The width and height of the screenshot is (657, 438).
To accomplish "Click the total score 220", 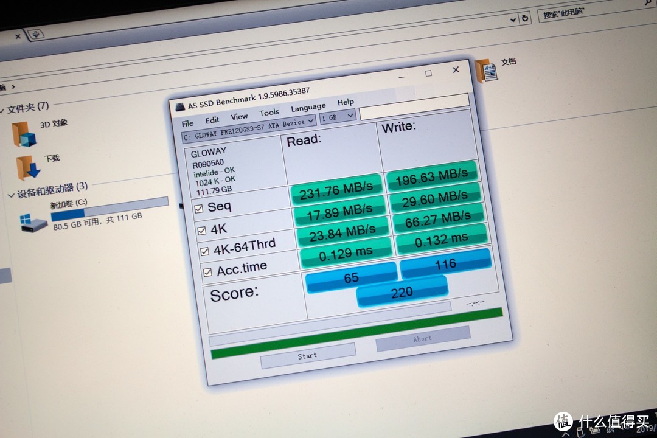I will 402,292.
